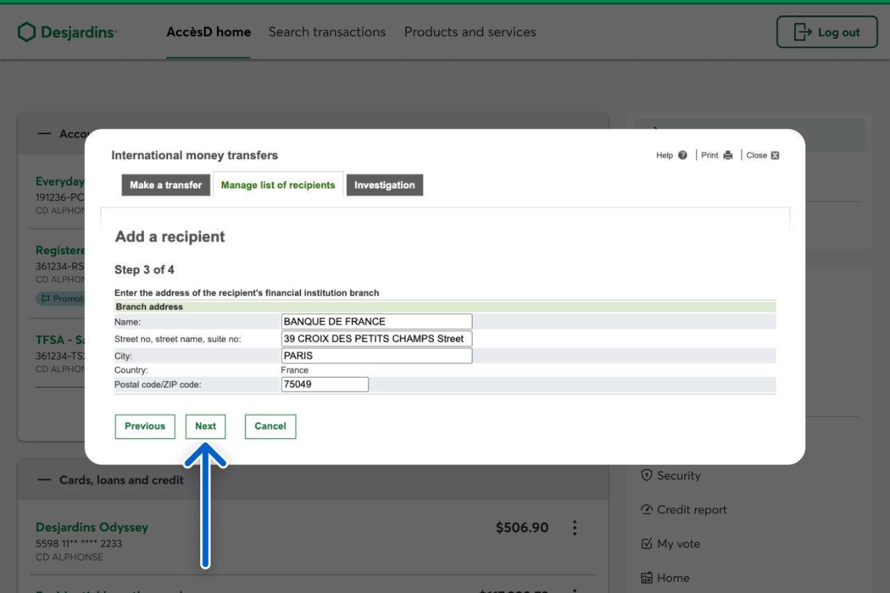Select the Manage list of recipients tab
The width and height of the screenshot is (890, 593).
pyautogui.click(x=278, y=185)
